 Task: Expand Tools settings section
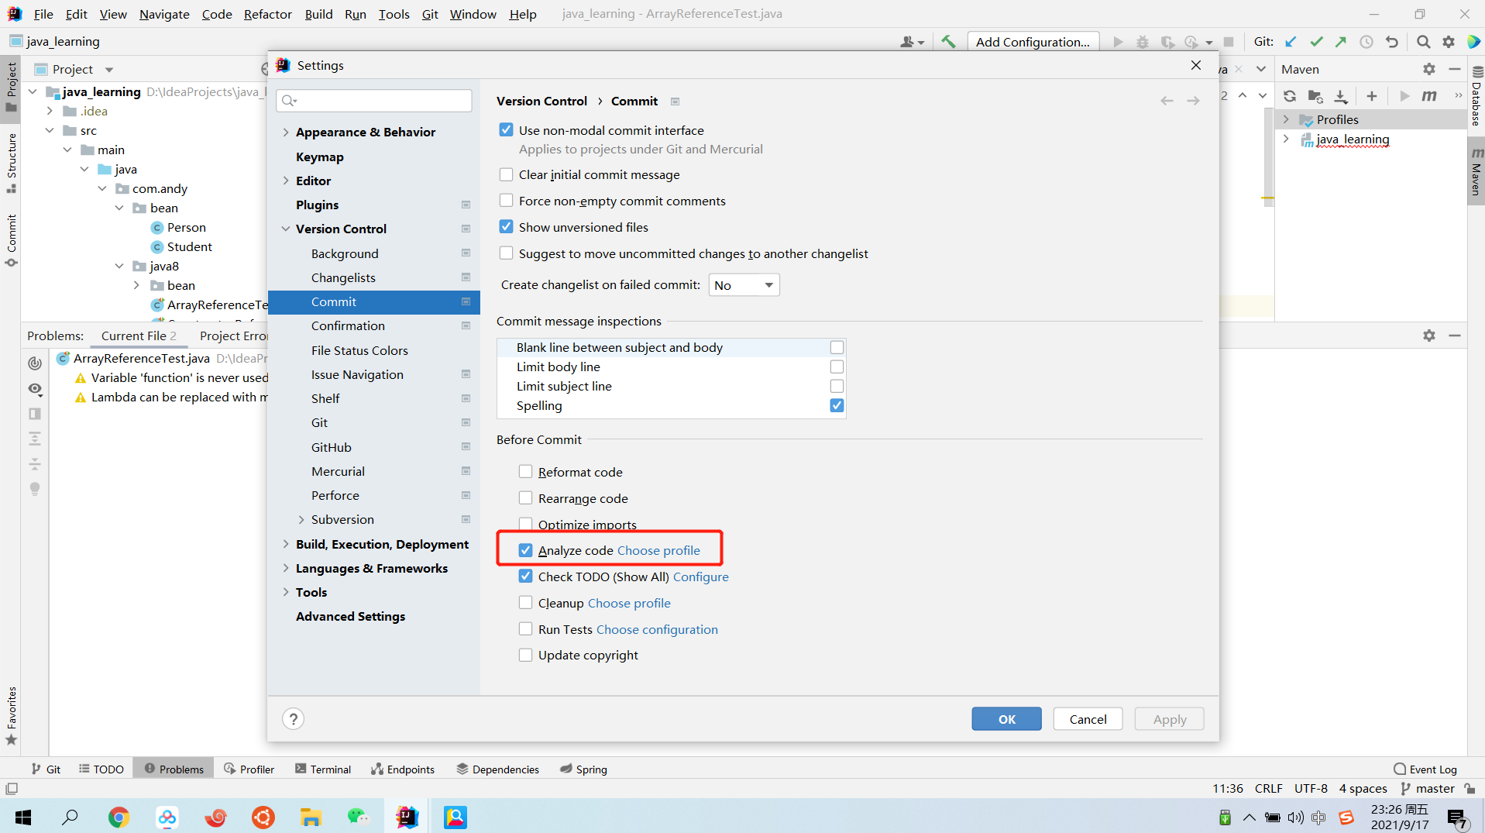tap(286, 592)
